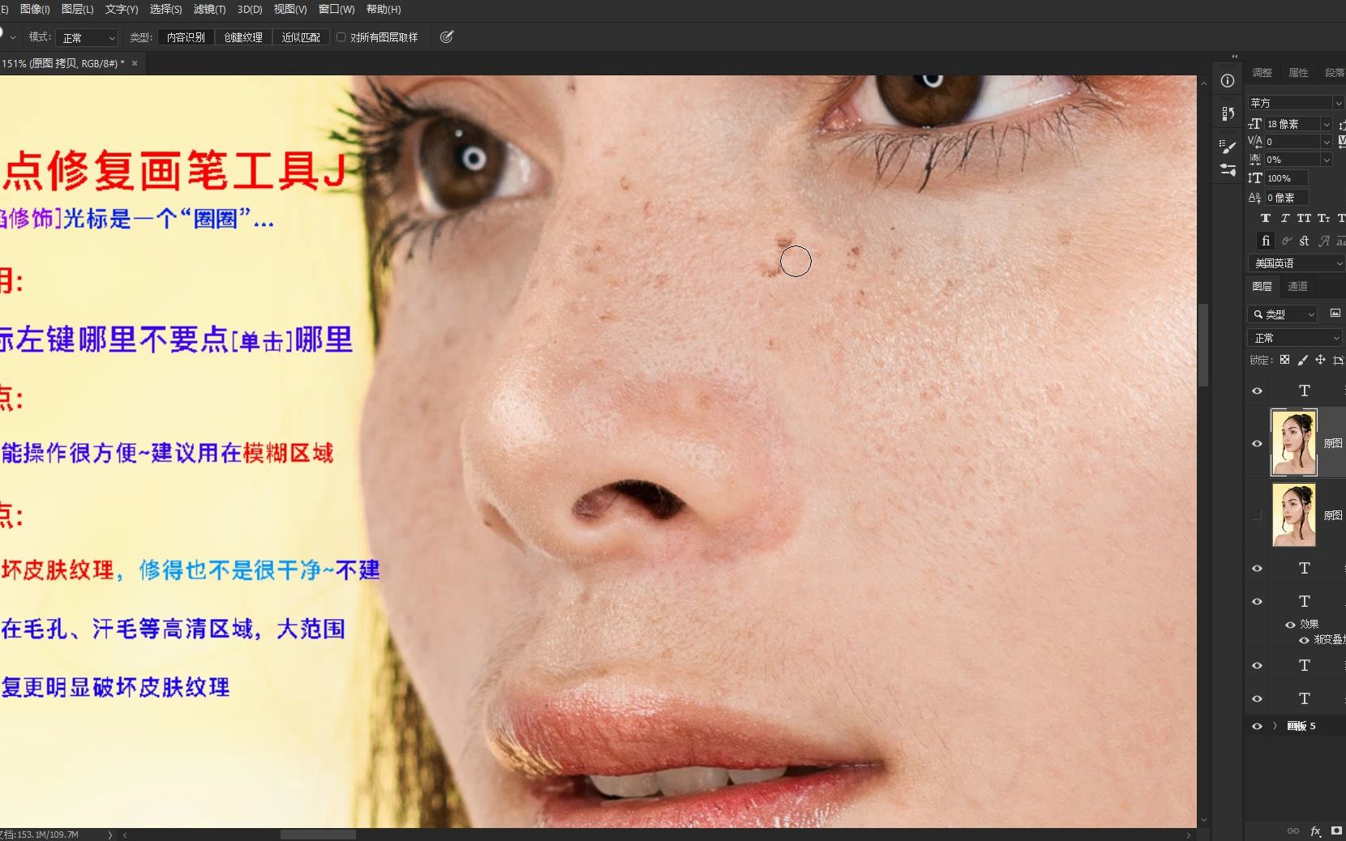Click the 原图 layer thumbnail
1346x841 pixels.
point(1295,443)
